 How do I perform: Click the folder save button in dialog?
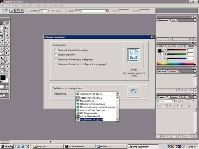tap(134, 91)
